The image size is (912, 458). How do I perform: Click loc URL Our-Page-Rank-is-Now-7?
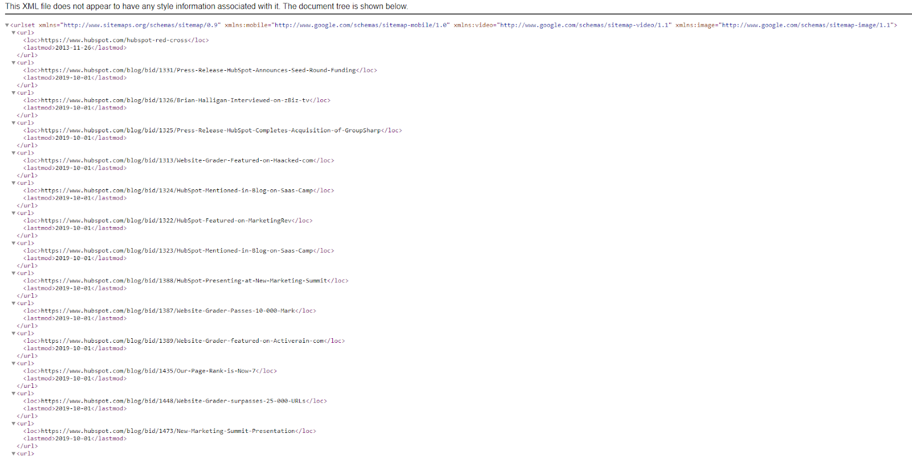[149, 371]
